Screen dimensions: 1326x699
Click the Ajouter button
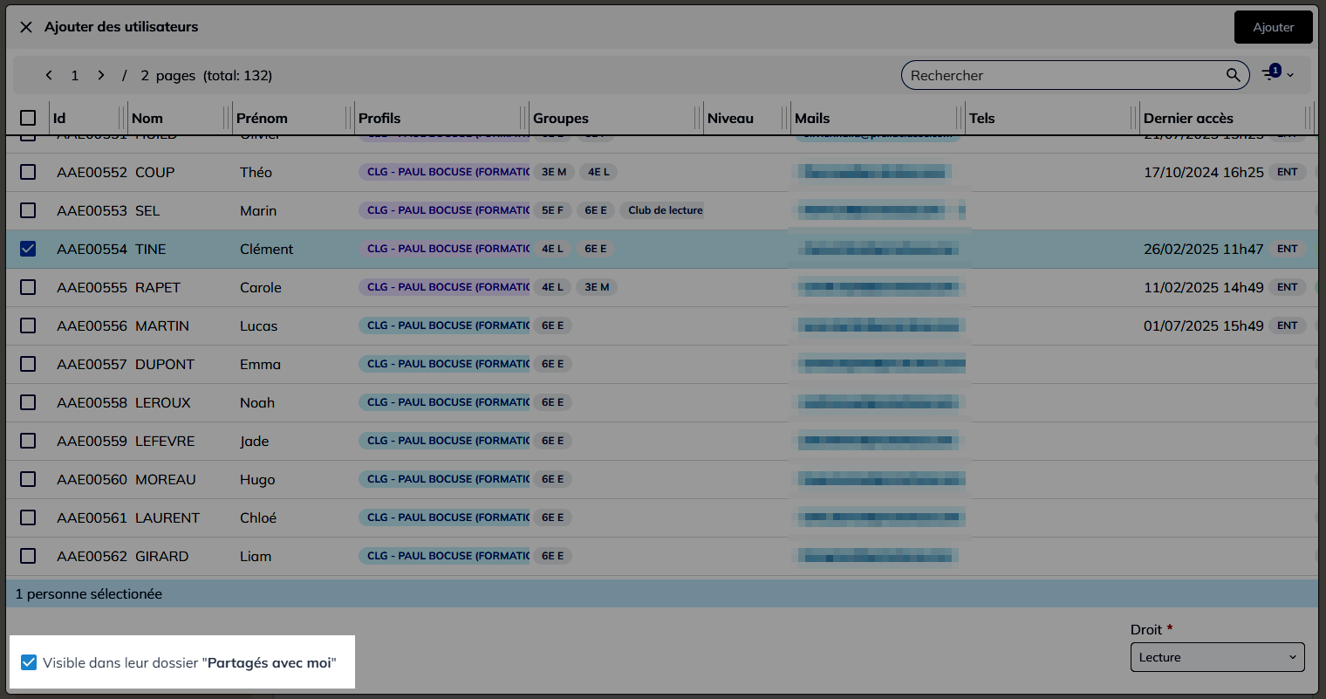click(1274, 27)
